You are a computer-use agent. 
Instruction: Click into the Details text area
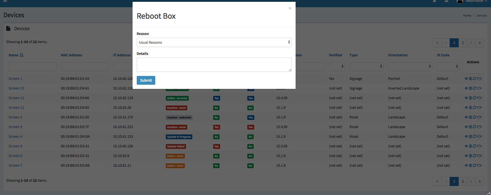pyautogui.click(x=214, y=65)
